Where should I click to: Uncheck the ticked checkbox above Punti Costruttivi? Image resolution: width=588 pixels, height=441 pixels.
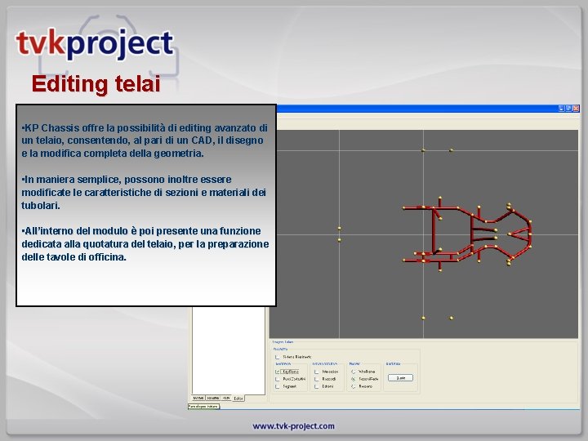pos(278,372)
